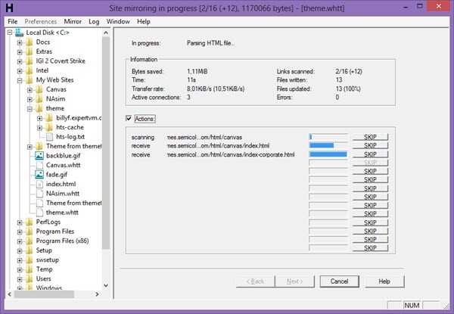
Task: Select the IGI 2 Covert Strike folder icon
Action: click(30, 61)
